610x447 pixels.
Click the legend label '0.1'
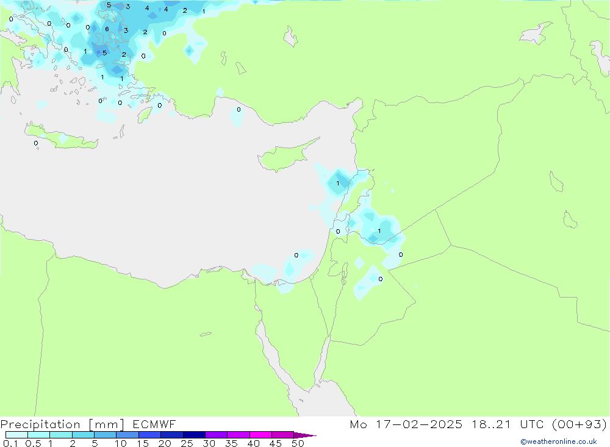pos(10,443)
